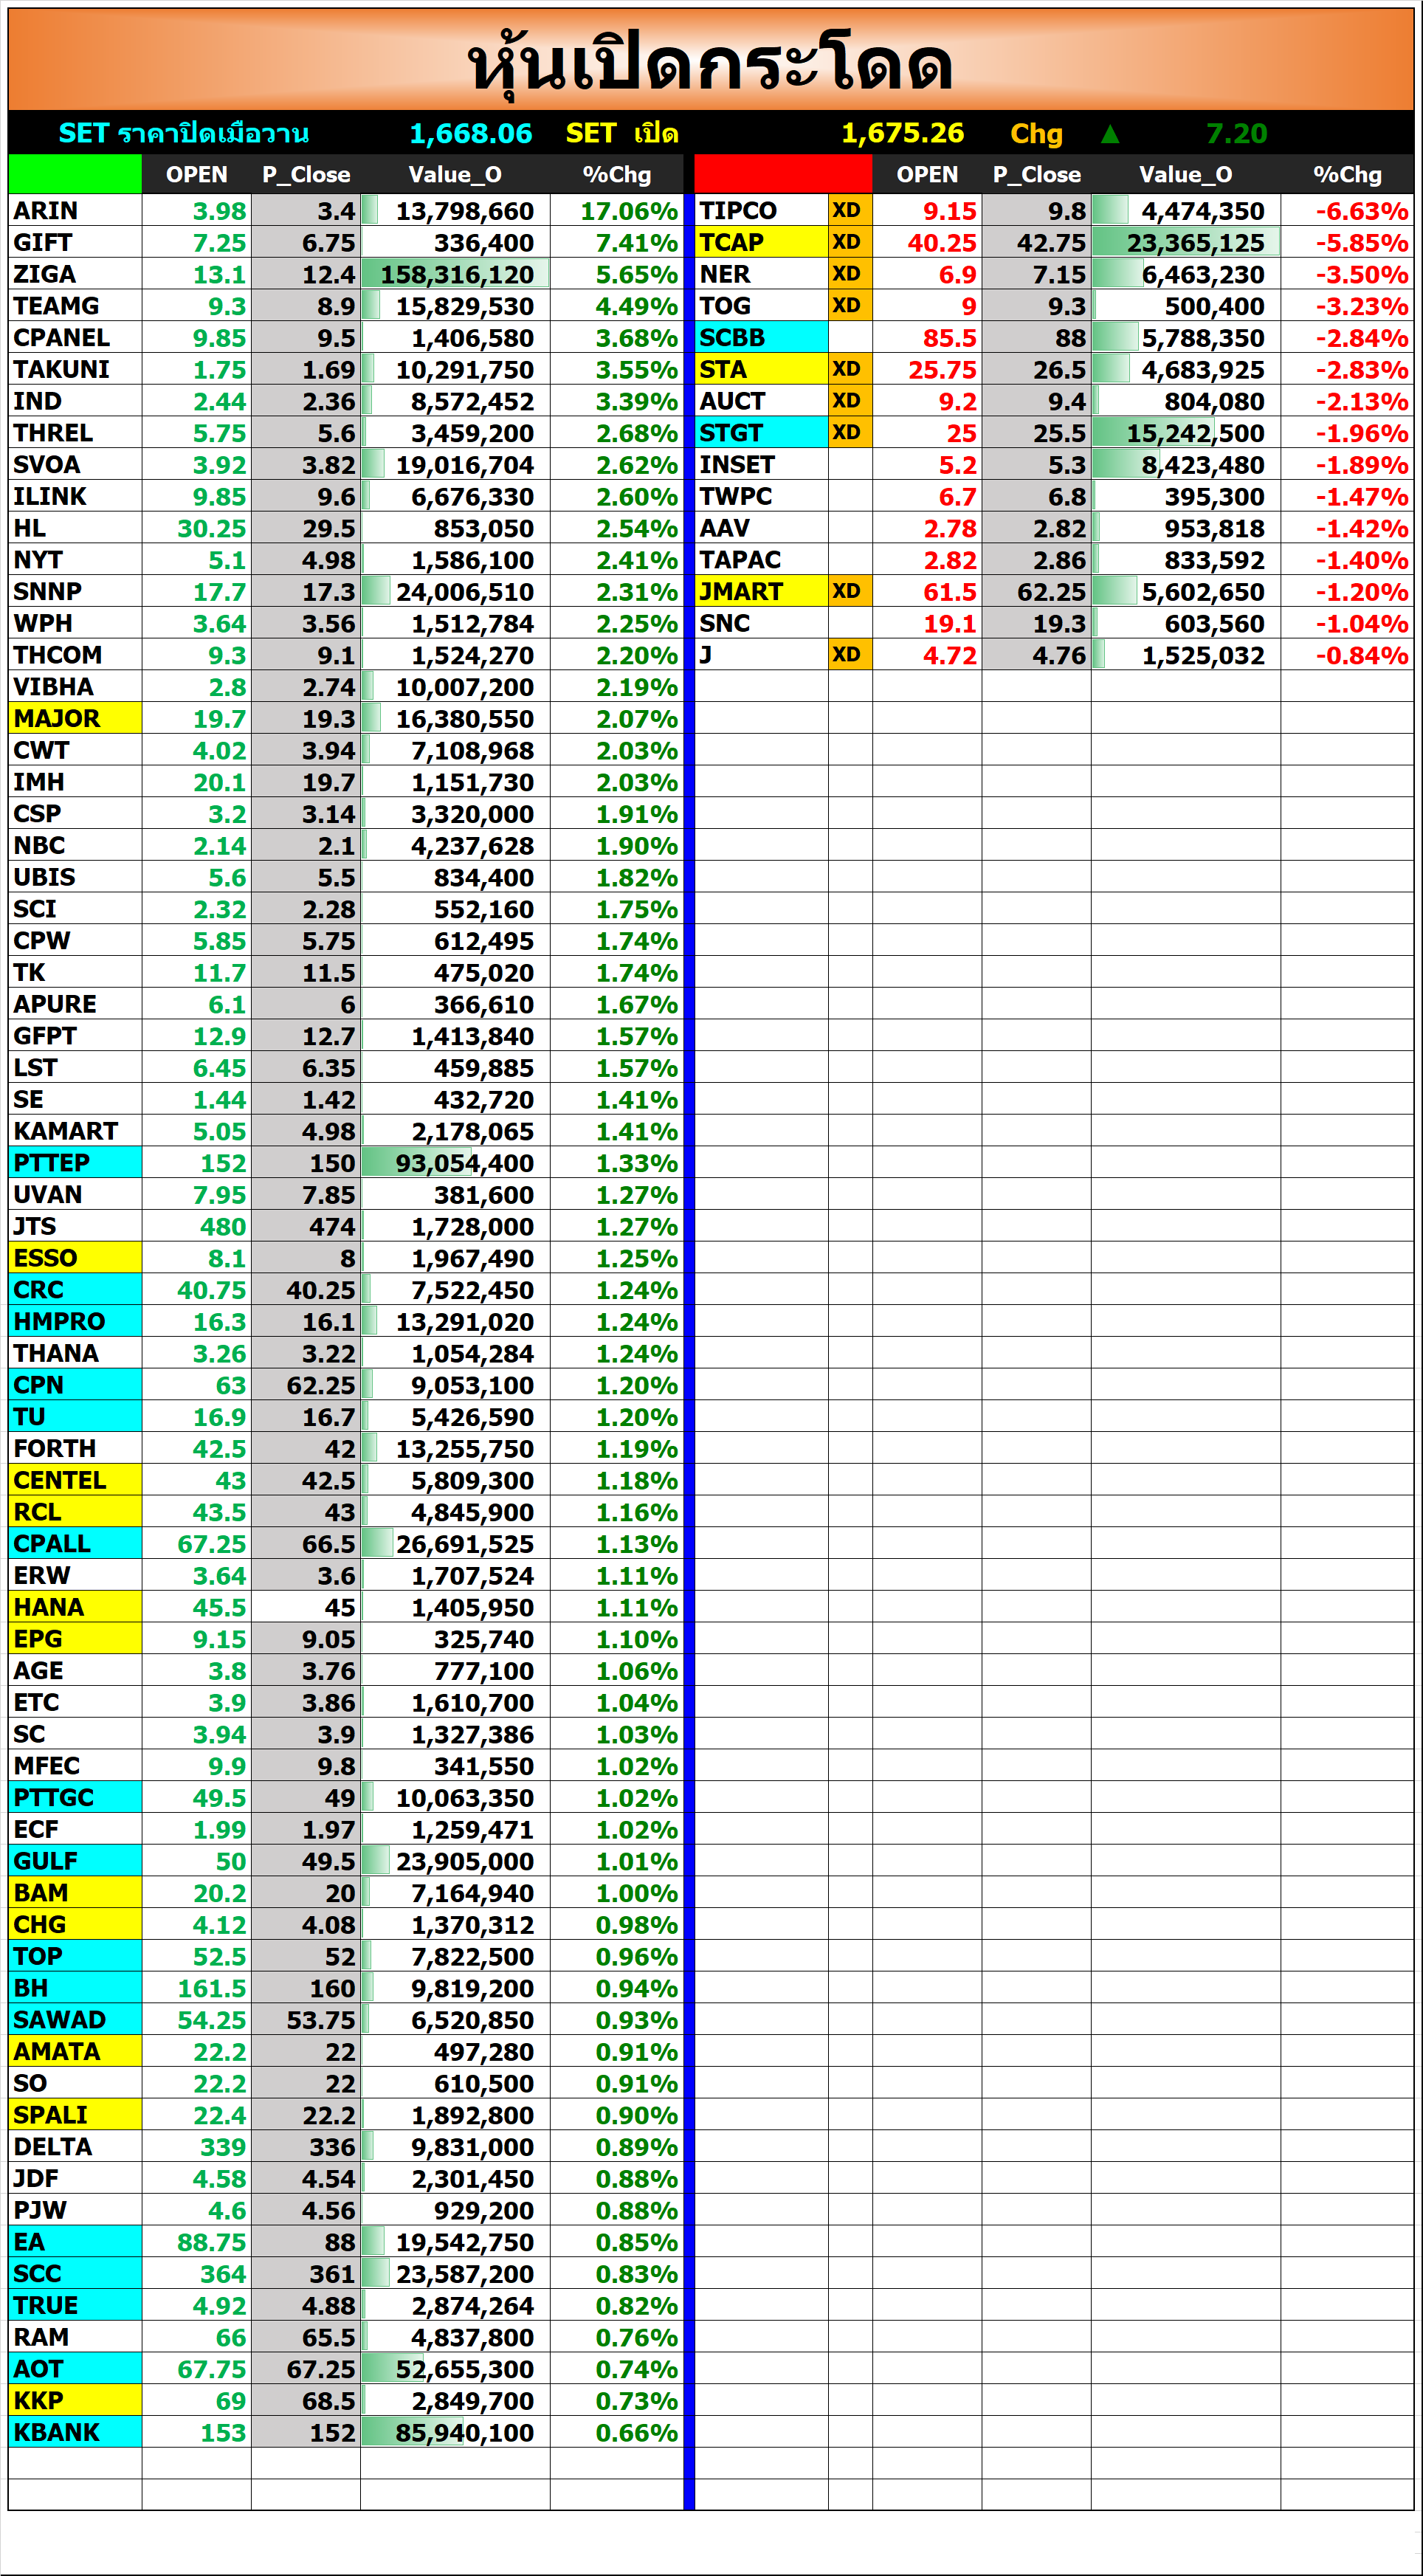Select the TRUE ticker cell

pyautogui.click(x=75, y=2305)
